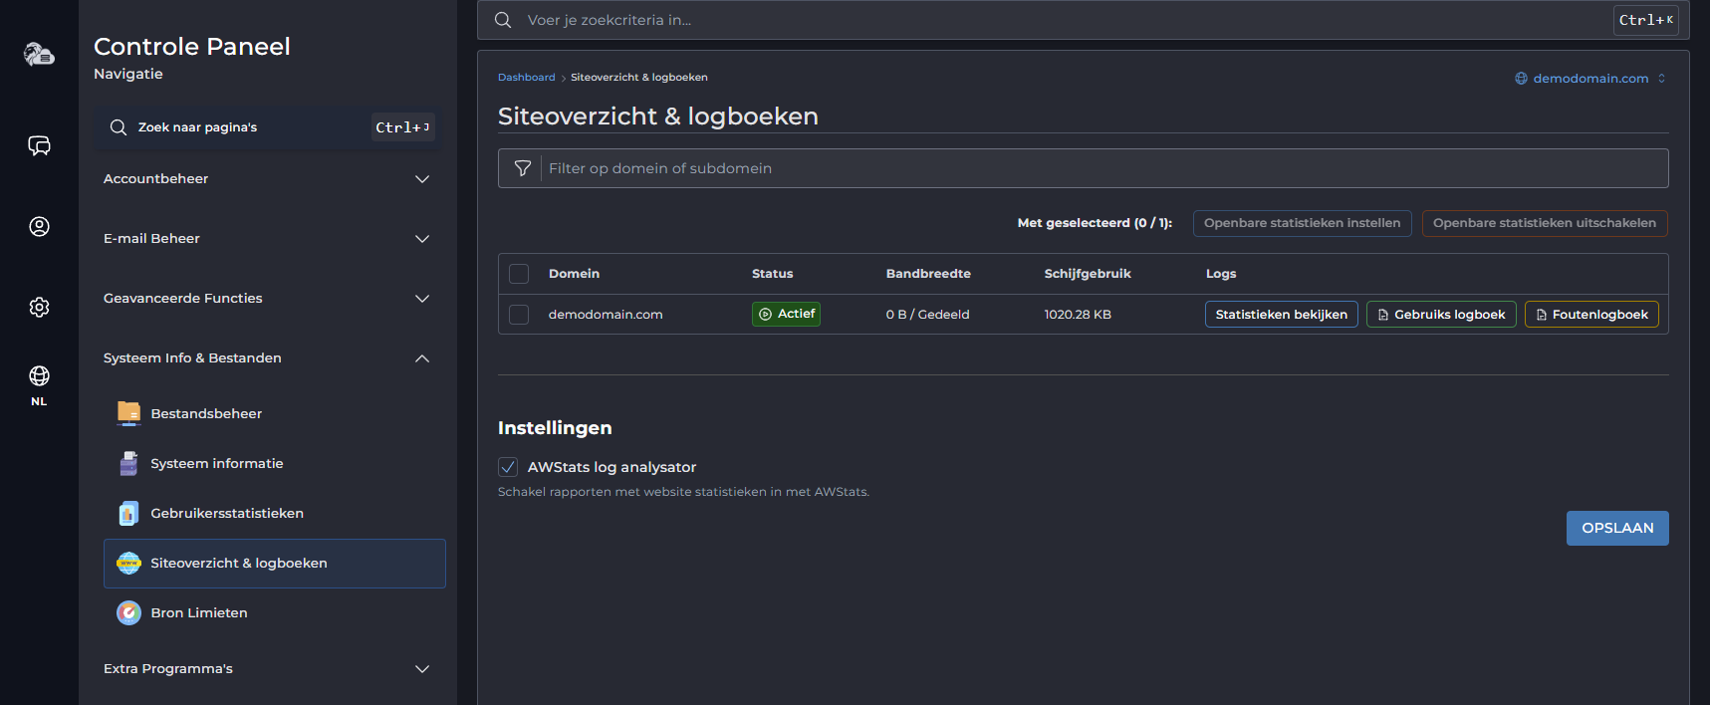Expand the Extra Programma's section

coord(267,669)
